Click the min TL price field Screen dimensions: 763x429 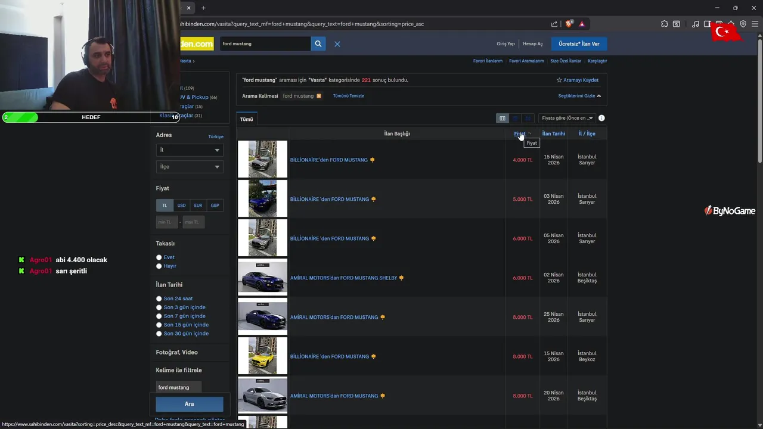(x=167, y=222)
